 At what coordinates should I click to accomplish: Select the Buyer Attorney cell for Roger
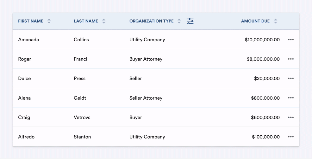pyautogui.click(x=146, y=59)
